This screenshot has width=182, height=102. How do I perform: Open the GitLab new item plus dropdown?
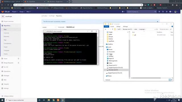point(123,12)
